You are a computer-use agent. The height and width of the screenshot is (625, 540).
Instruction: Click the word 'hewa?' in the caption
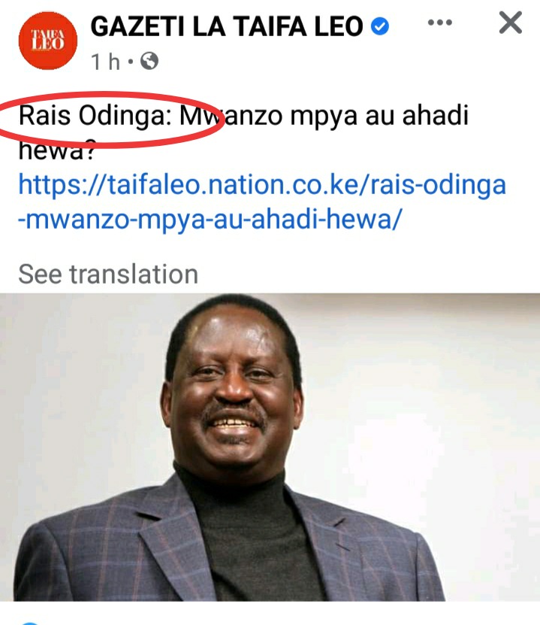(56, 151)
